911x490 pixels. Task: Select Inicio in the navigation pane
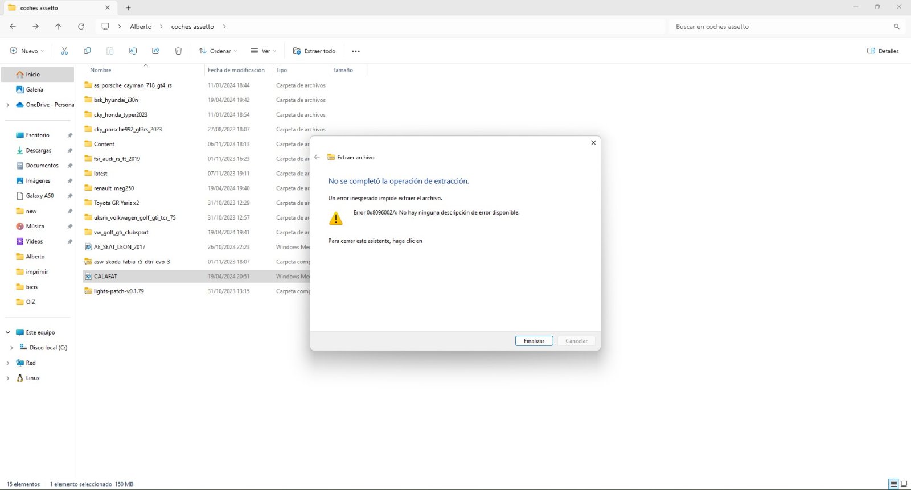pyautogui.click(x=38, y=75)
